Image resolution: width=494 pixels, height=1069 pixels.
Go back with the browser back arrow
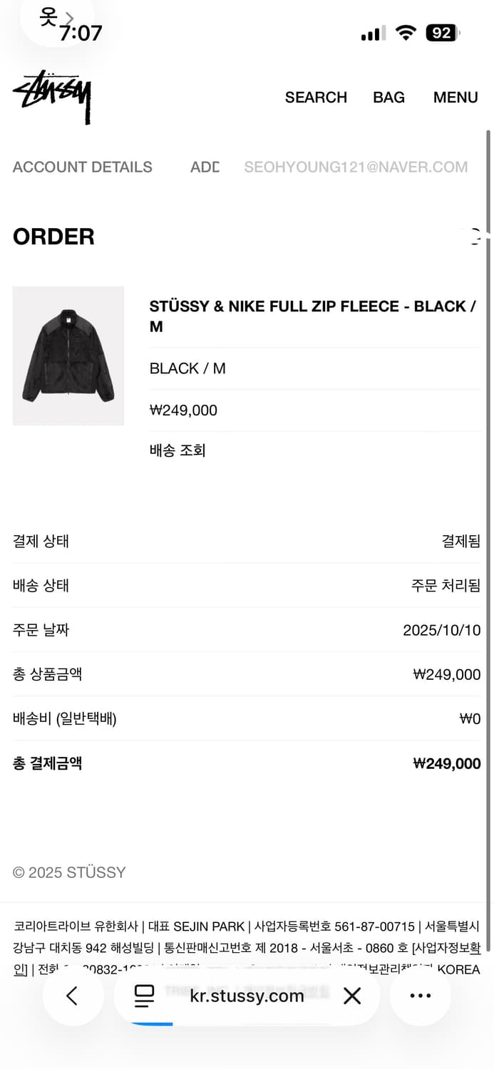pos(72,996)
